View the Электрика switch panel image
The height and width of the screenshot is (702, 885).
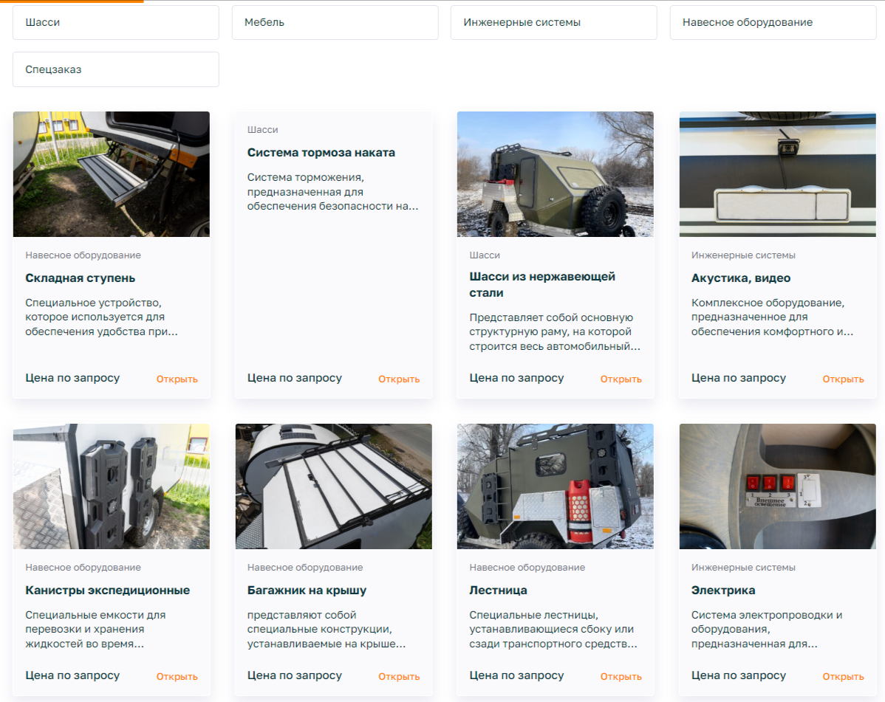tap(777, 486)
